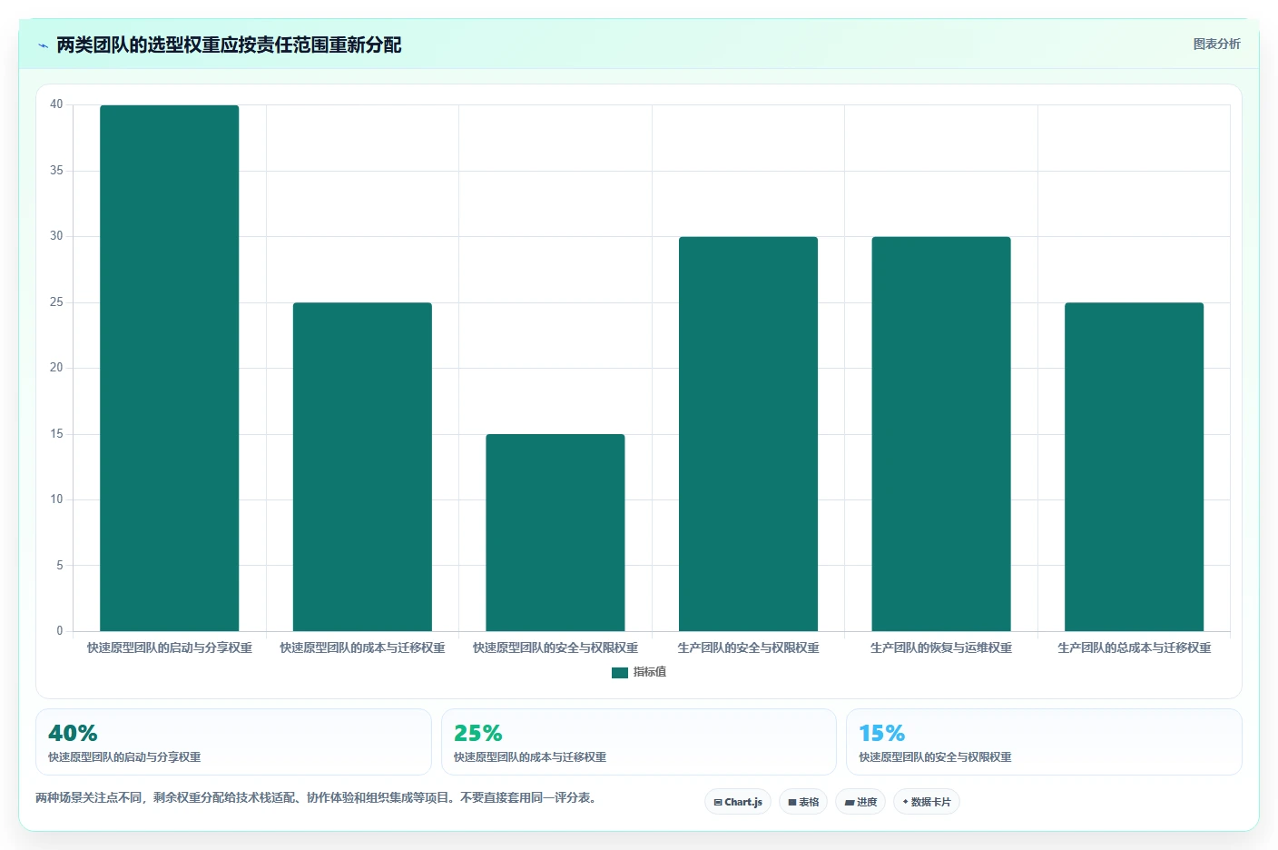Viewport: 1278px width, 850px height.
Task: Select the 数据卡片 tag
Action: point(927,802)
